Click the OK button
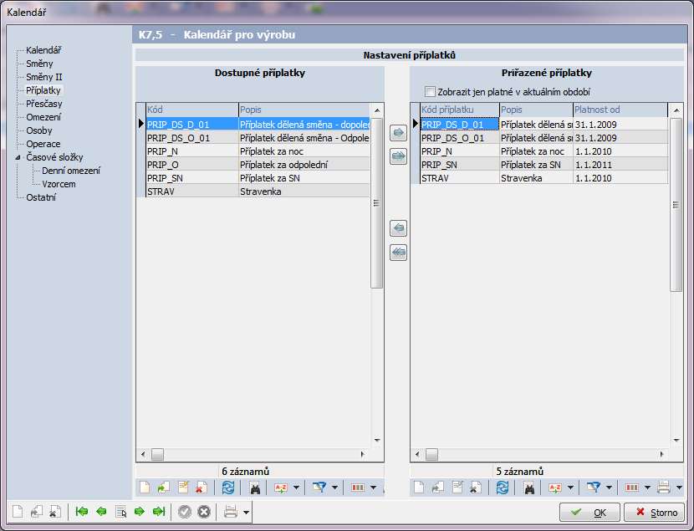Viewport: 694px width, 531px height. pyautogui.click(x=590, y=512)
